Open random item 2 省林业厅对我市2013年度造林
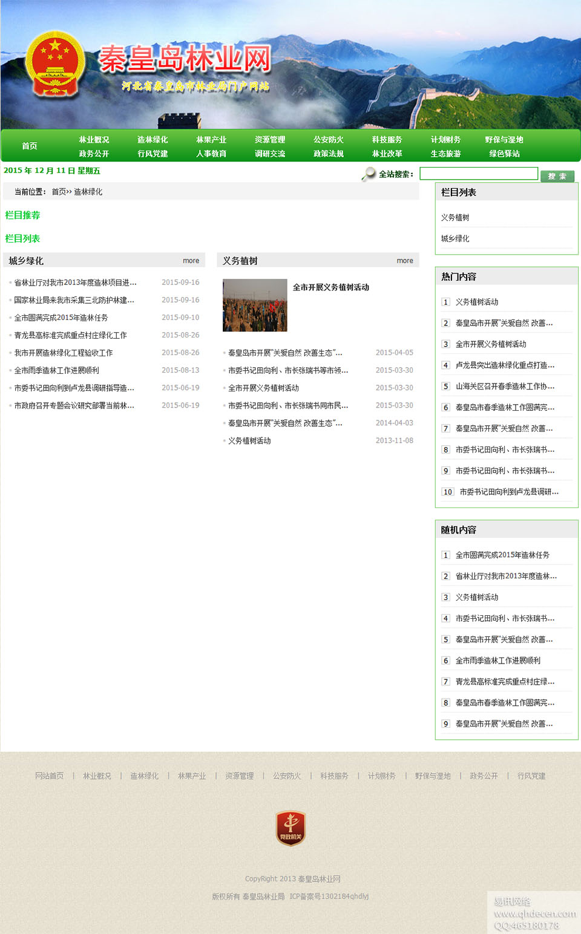 [506, 576]
